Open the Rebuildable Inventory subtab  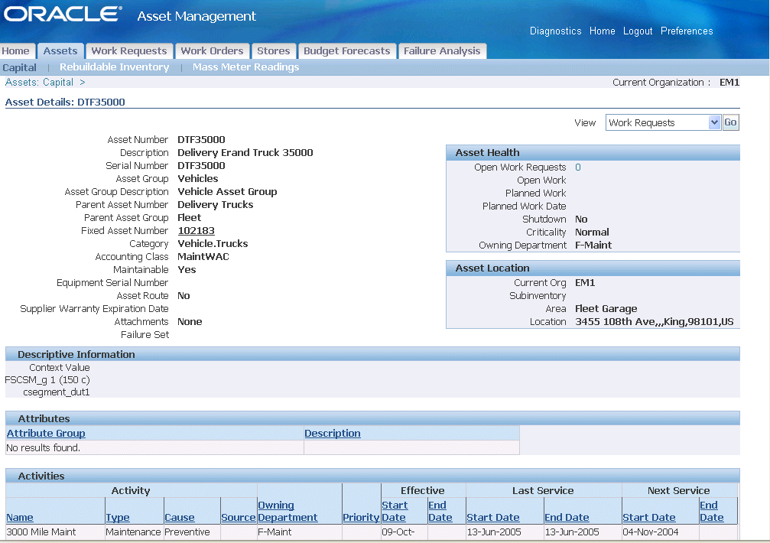click(115, 67)
